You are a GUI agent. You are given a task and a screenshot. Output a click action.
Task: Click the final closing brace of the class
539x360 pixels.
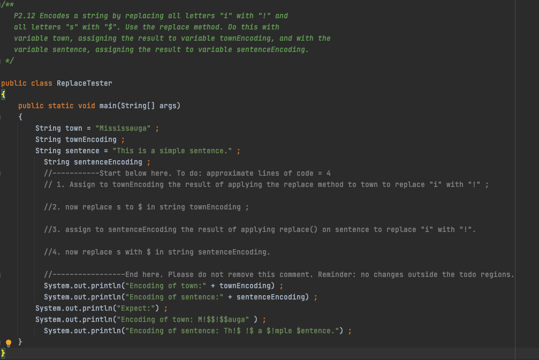tap(2, 354)
